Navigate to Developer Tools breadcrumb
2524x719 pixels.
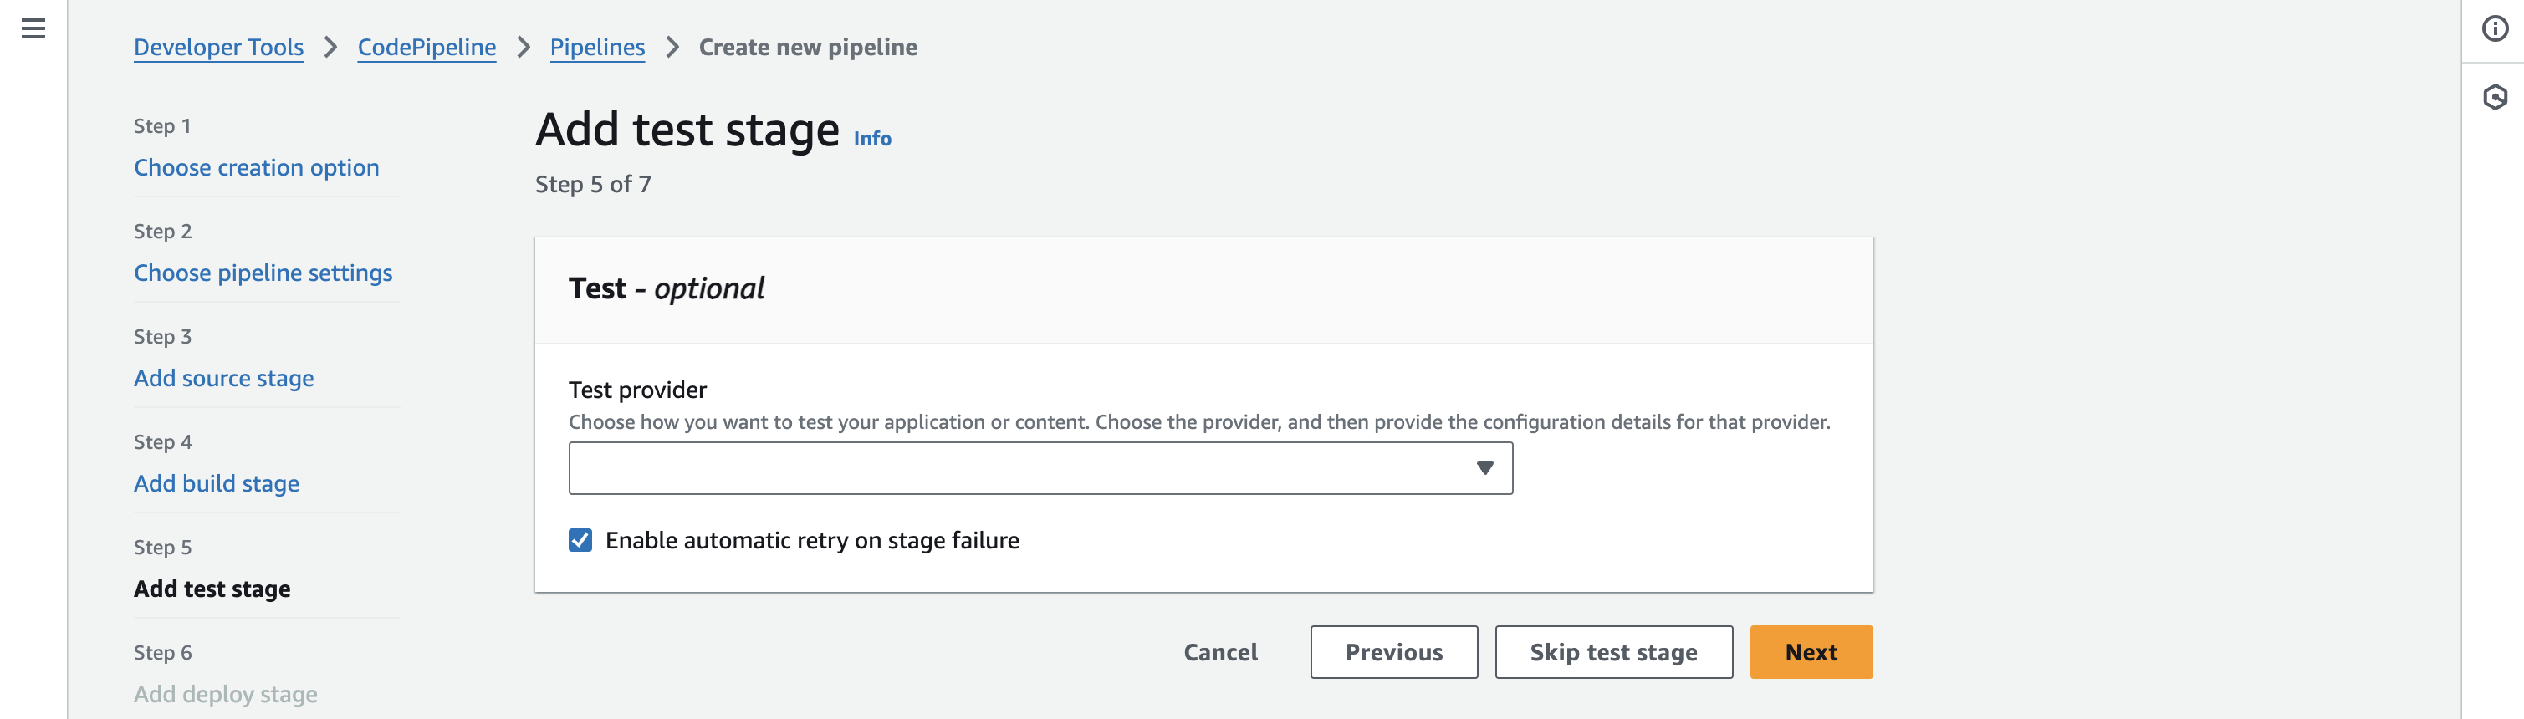(218, 47)
